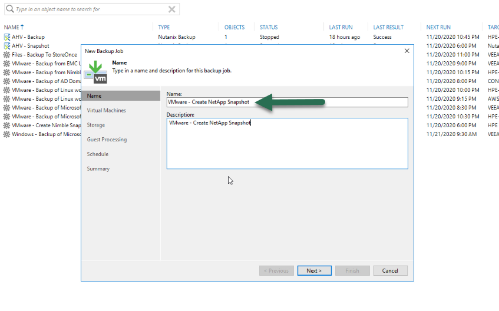Select Windows - Backup of Microsoft job
Screen dimensions: 499x311
(x=47, y=134)
